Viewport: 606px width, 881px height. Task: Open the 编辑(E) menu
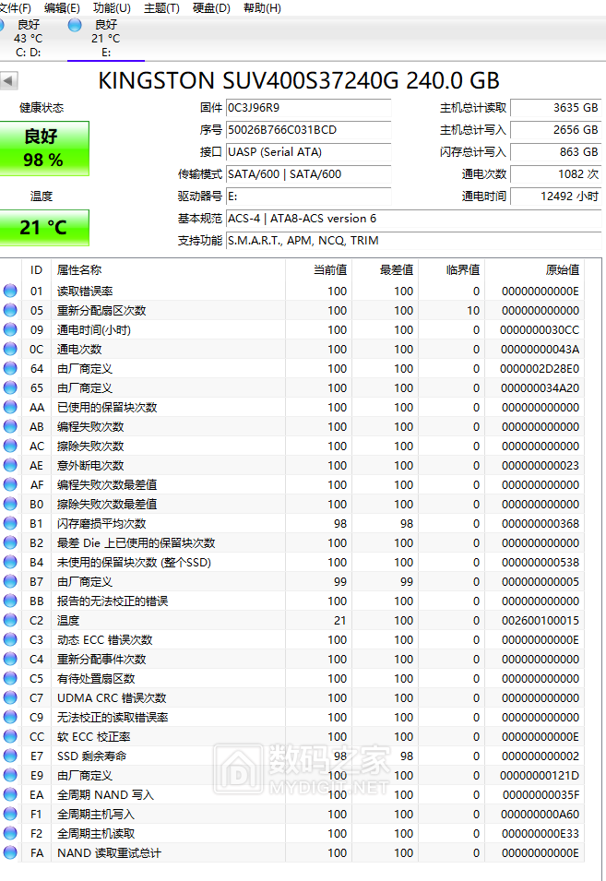click(62, 8)
